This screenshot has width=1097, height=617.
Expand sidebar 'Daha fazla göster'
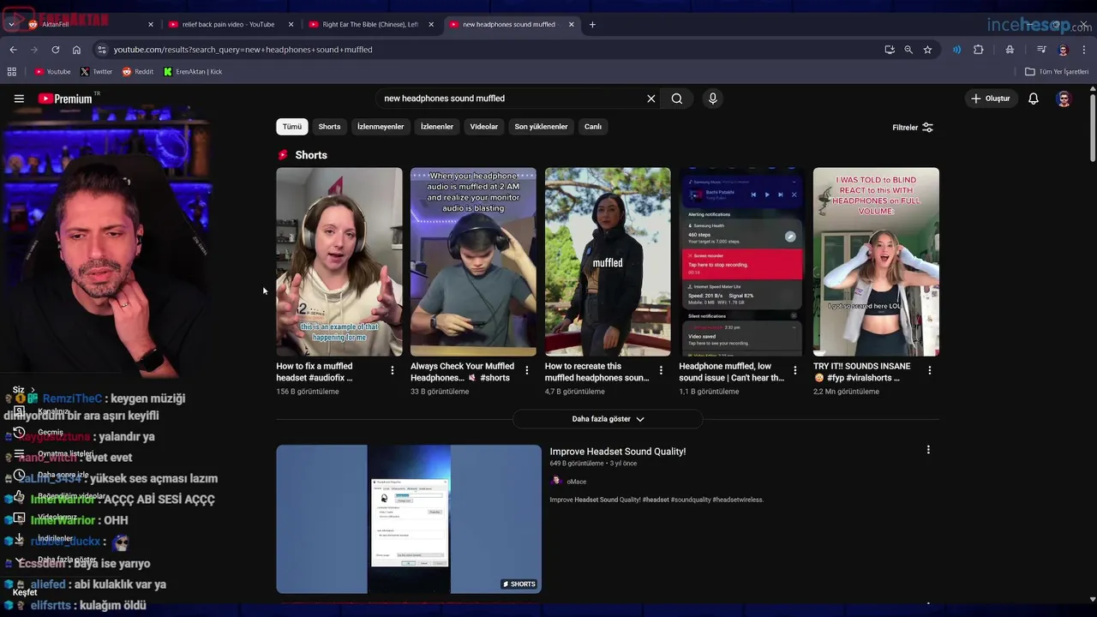click(x=57, y=560)
